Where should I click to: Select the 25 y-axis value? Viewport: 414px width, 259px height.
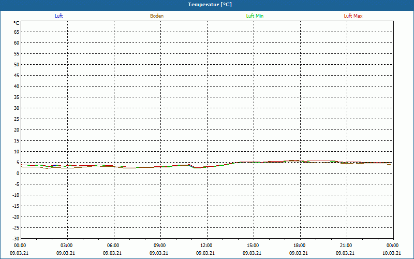17,119
